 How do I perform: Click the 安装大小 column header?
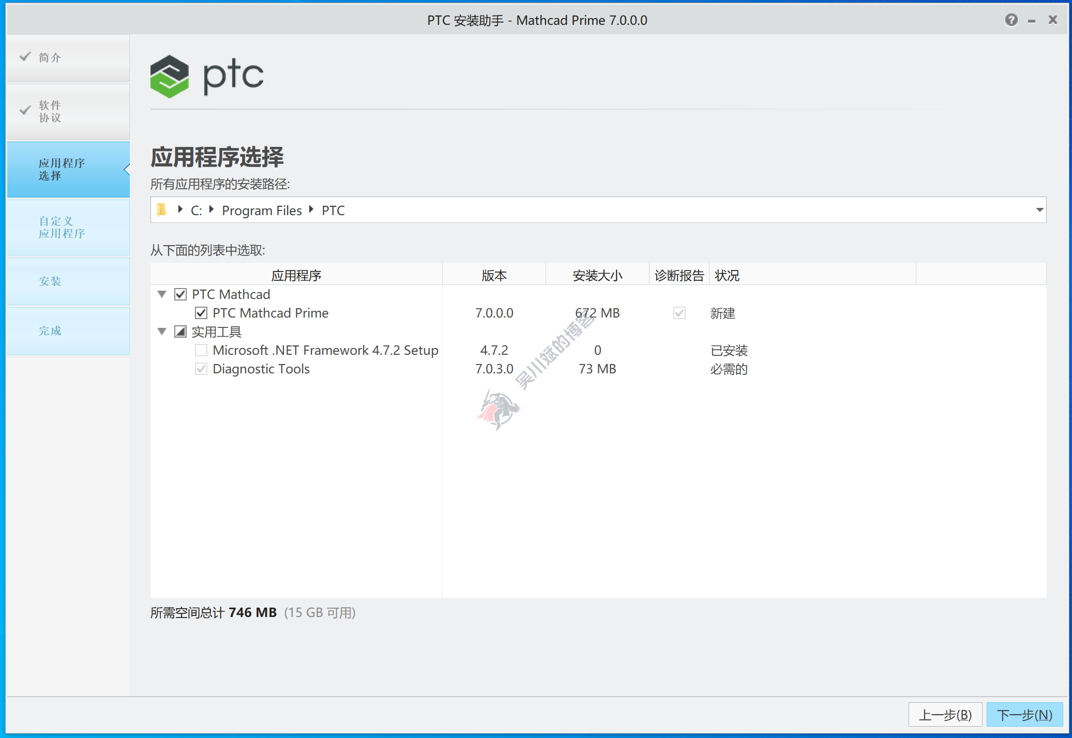(598, 275)
